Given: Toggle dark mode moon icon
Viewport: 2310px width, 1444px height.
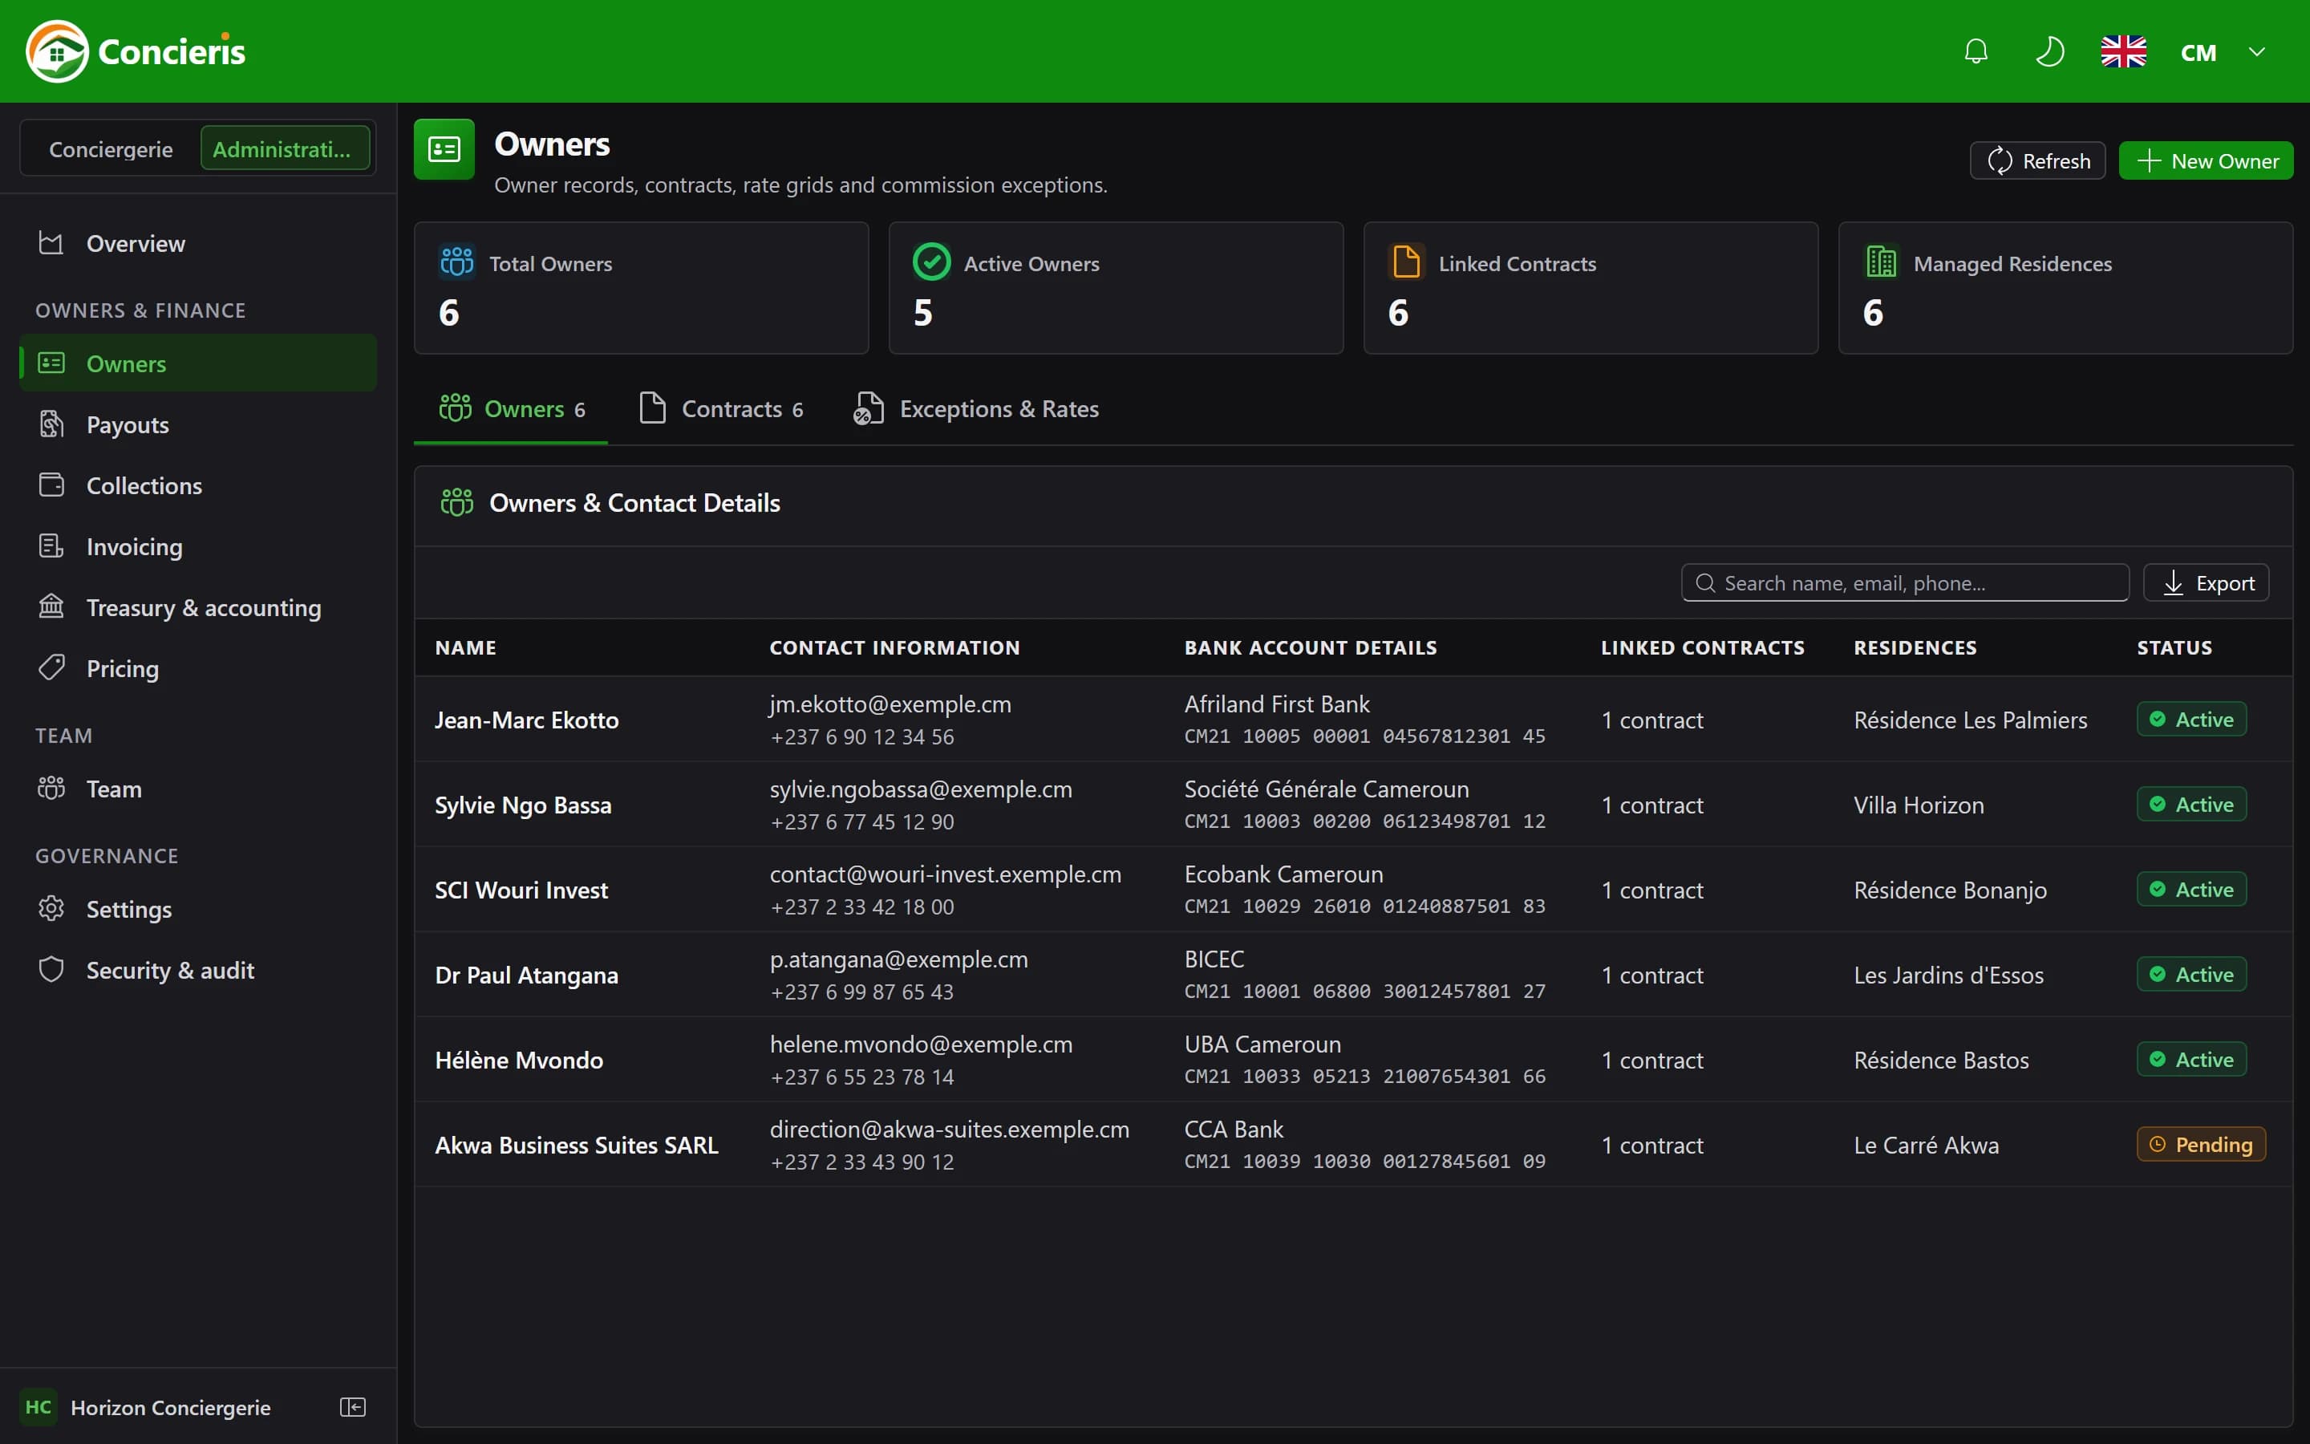Looking at the screenshot, I should [2049, 51].
